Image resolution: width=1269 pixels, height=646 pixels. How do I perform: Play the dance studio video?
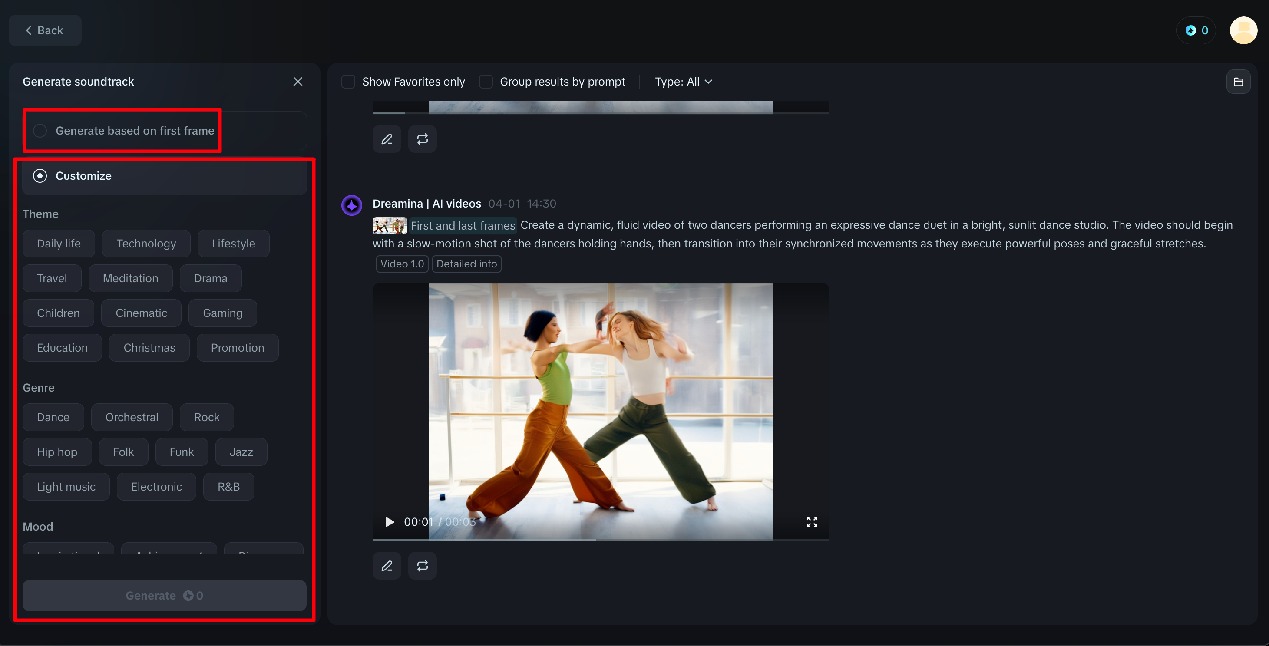click(389, 522)
